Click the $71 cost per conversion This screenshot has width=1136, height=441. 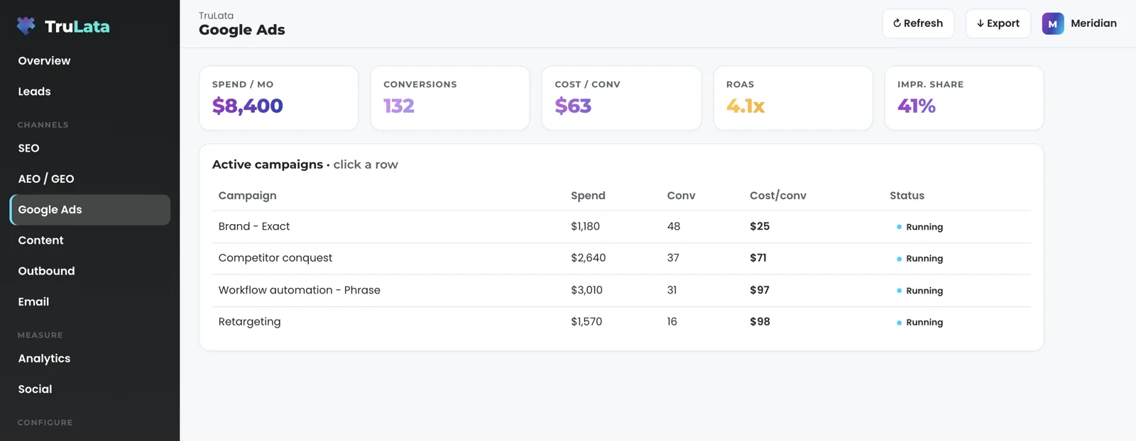758,258
